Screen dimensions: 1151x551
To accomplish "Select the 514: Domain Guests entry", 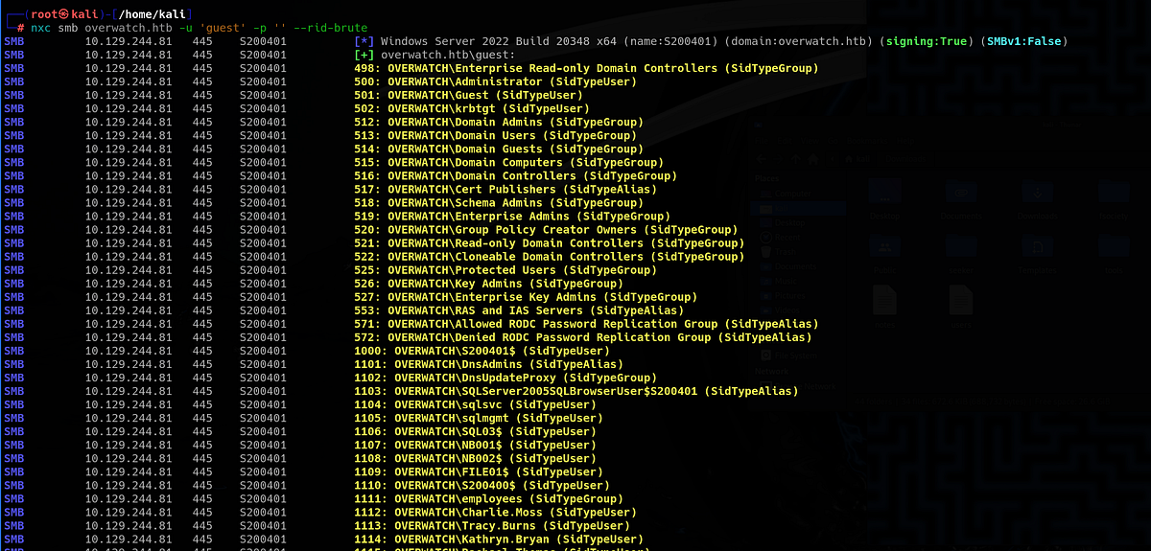I will (499, 149).
